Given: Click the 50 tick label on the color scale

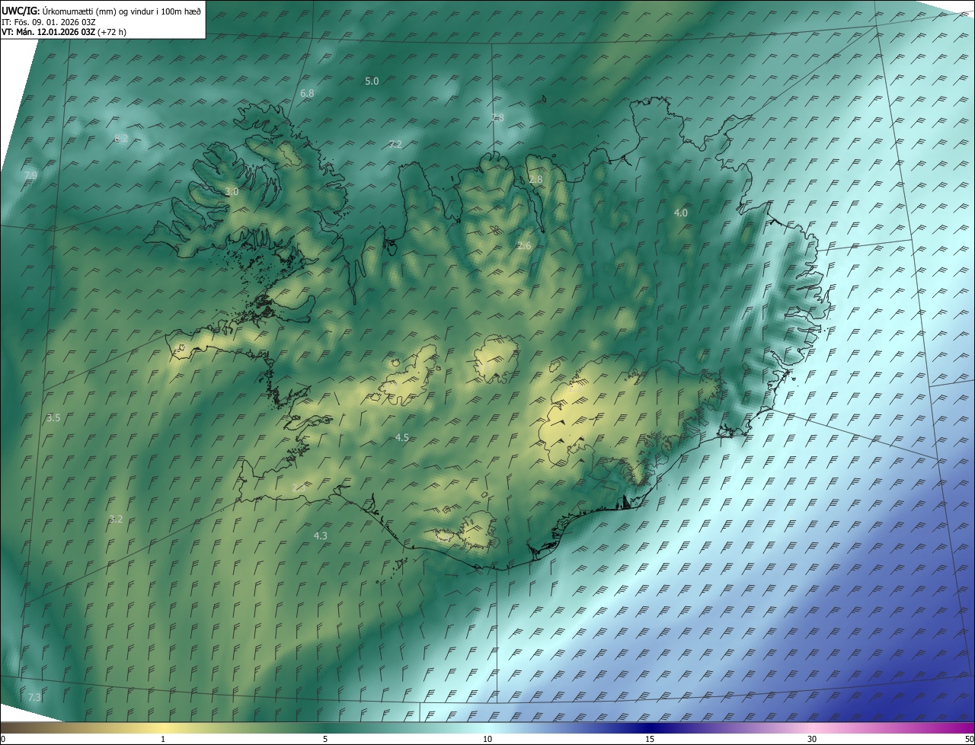Looking at the screenshot, I should coord(969,739).
